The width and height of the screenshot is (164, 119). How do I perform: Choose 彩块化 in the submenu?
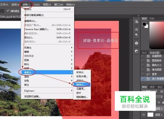pos(82,72)
